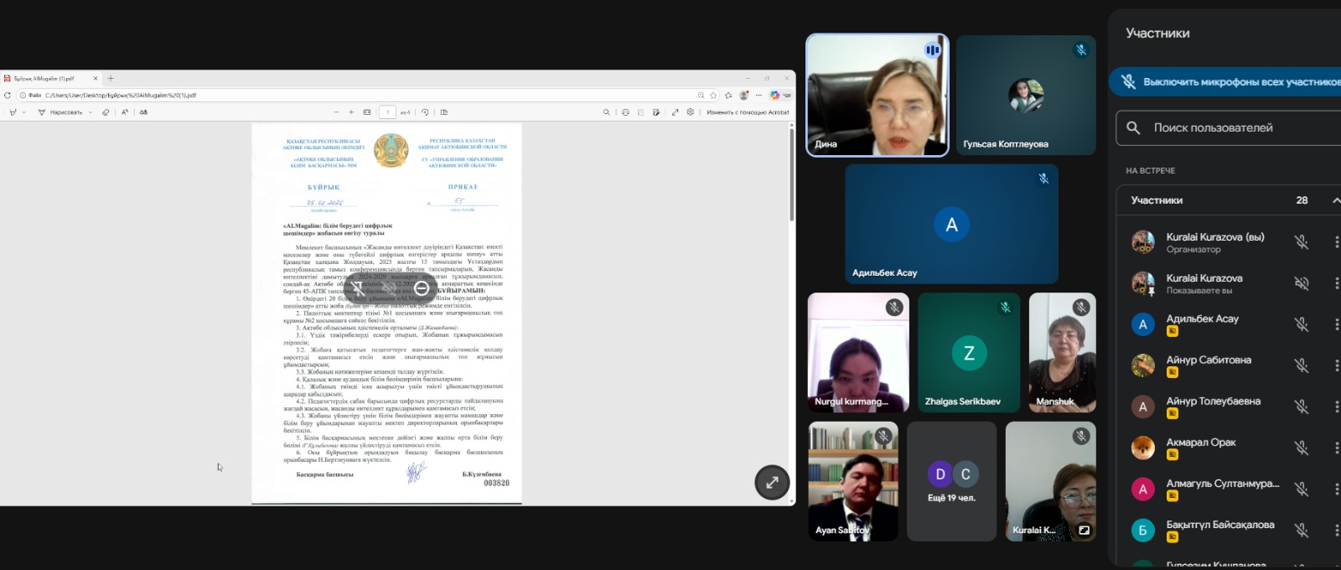Click the Ещё 19 чел. participants tile
The height and width of the screenshot is (570, 1341).
click(951, 482)
